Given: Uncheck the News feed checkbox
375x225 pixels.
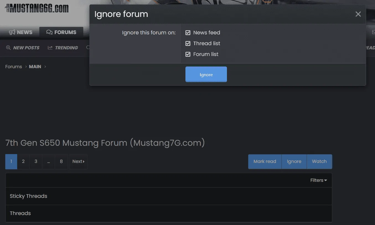Looking at the screenshot, I should click(x=188, y=33).
